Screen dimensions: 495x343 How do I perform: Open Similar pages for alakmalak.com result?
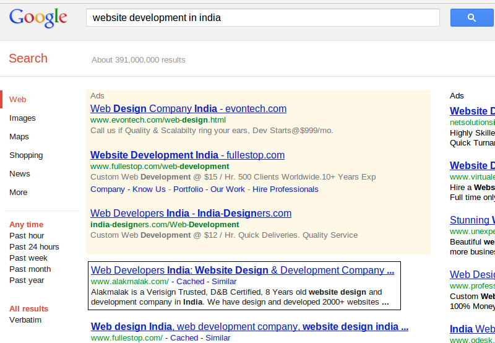pos(224,282)
